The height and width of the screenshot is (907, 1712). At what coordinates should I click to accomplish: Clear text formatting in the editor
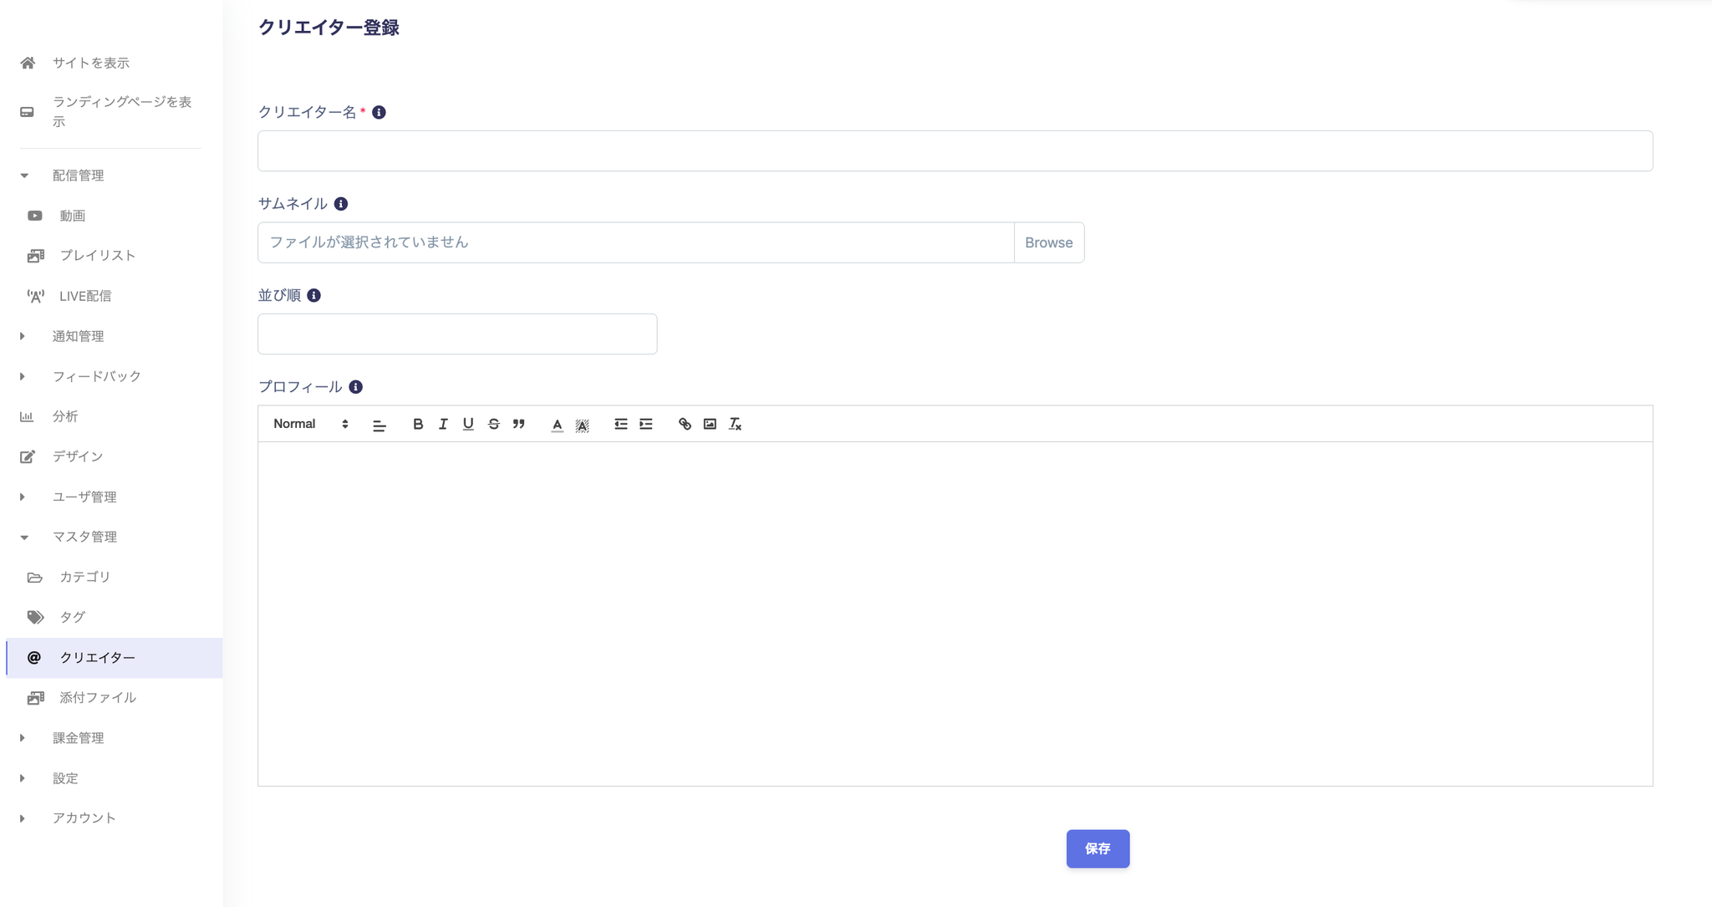(735, 424)
